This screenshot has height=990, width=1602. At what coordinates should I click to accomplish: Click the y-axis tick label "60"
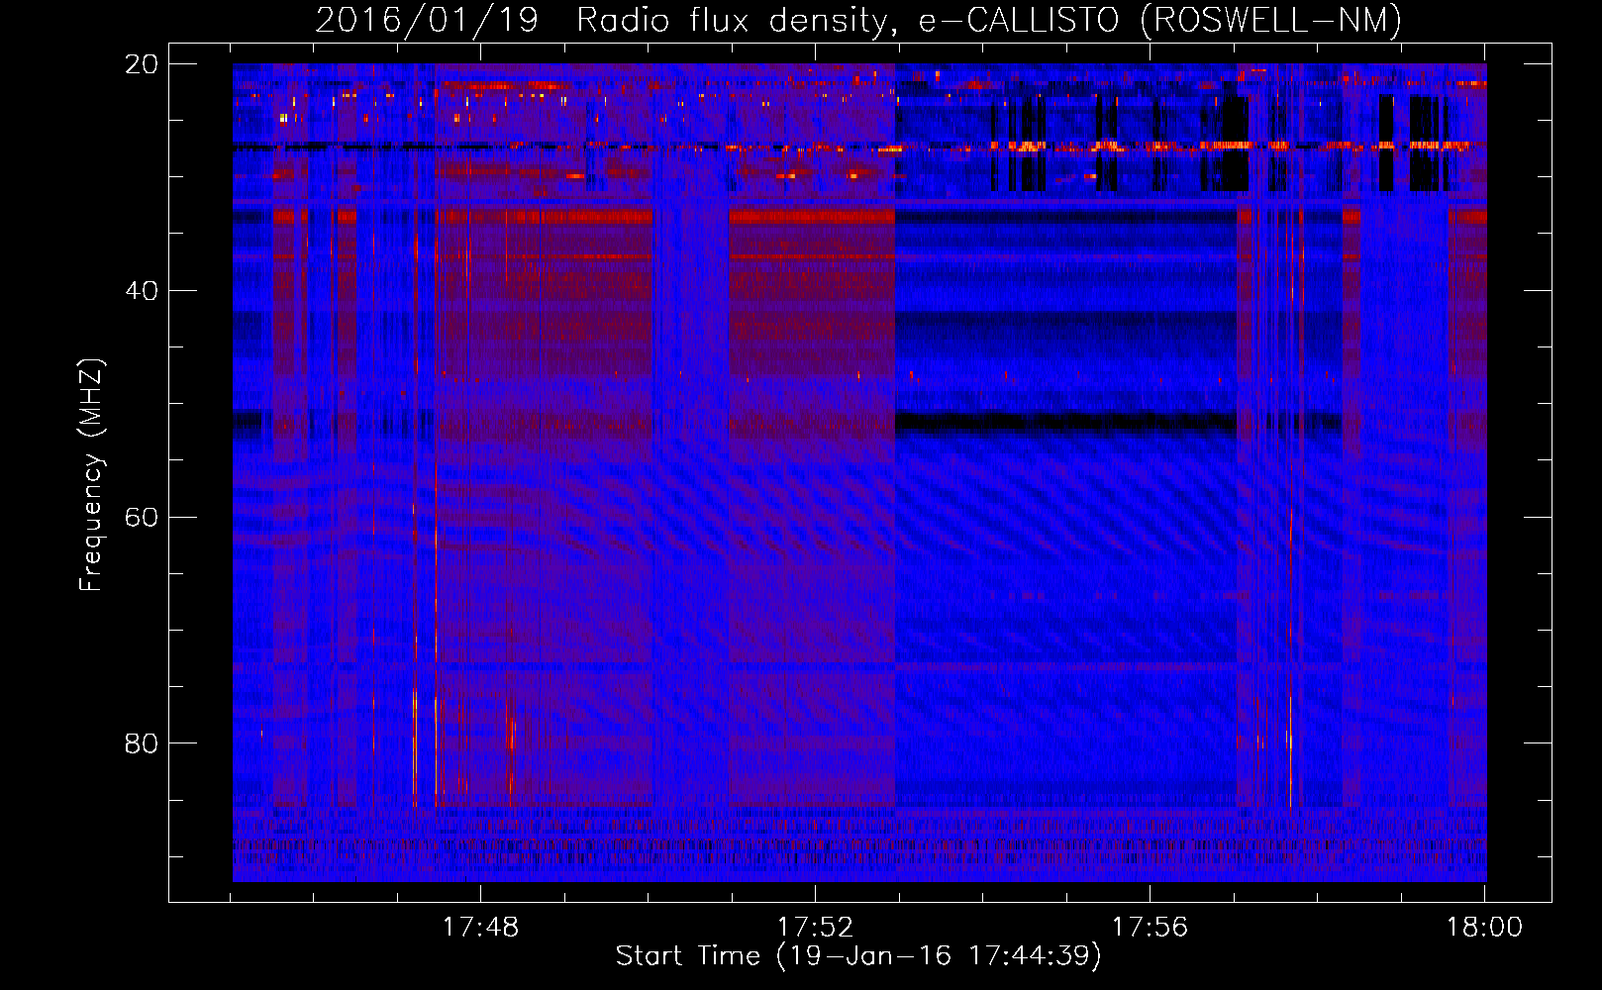[142, 517]
